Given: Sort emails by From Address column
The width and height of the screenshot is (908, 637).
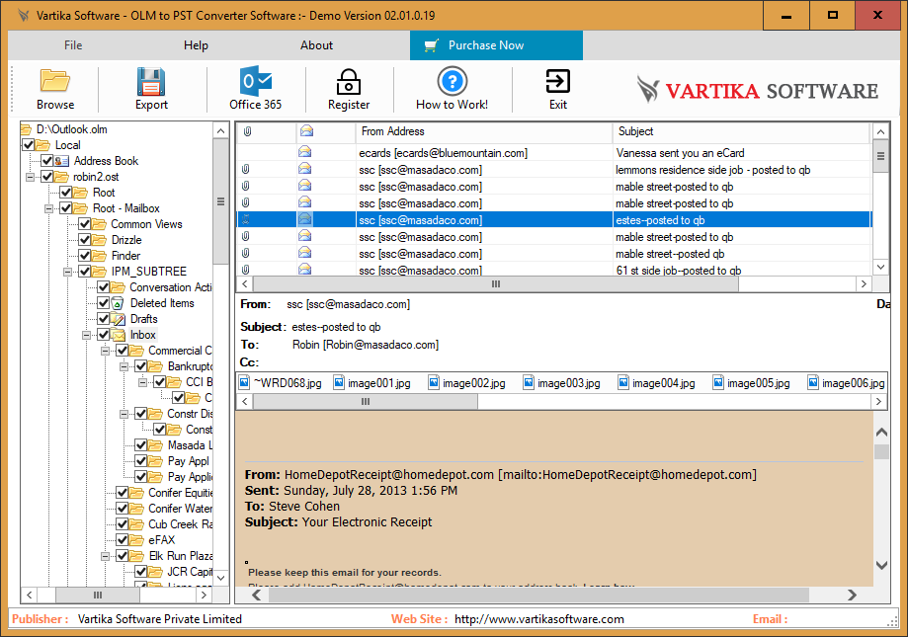Looking at the screenshot, I should pos(484,132).
